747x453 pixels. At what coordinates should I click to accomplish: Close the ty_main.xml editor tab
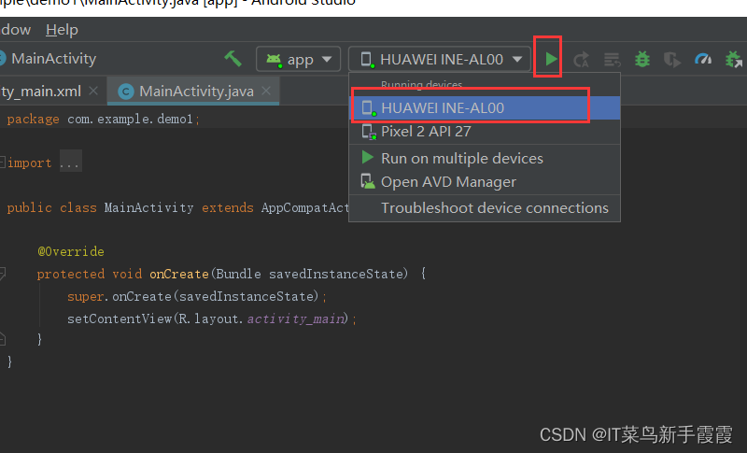(x=94, y=91)
